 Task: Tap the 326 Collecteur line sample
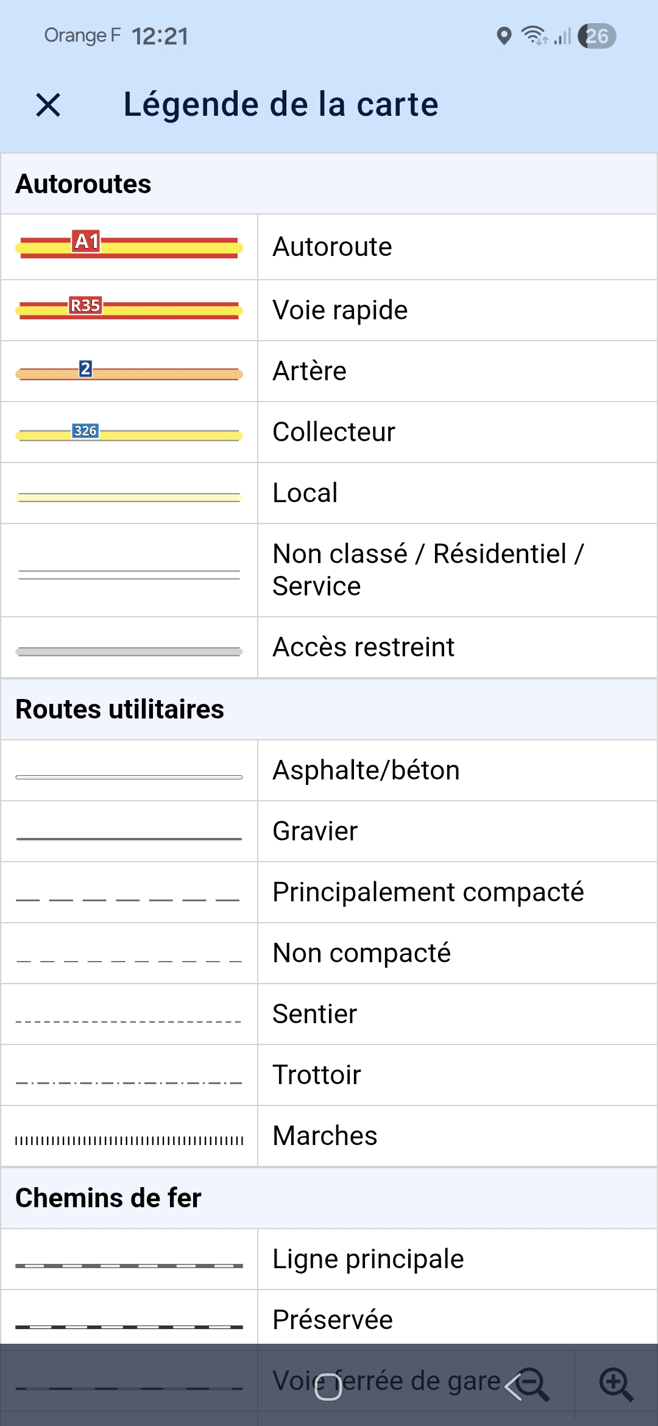click(x=129, y=433)
